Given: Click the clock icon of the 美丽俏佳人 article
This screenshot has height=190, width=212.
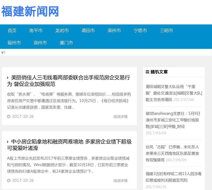Looking at the screenshot, I should (x=9, y=116).
